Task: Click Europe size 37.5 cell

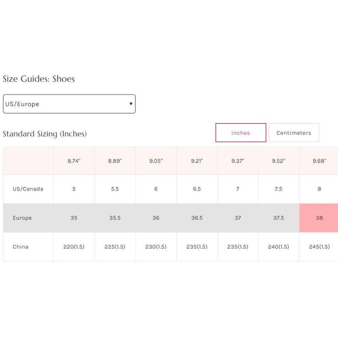Action: (279, 218)
